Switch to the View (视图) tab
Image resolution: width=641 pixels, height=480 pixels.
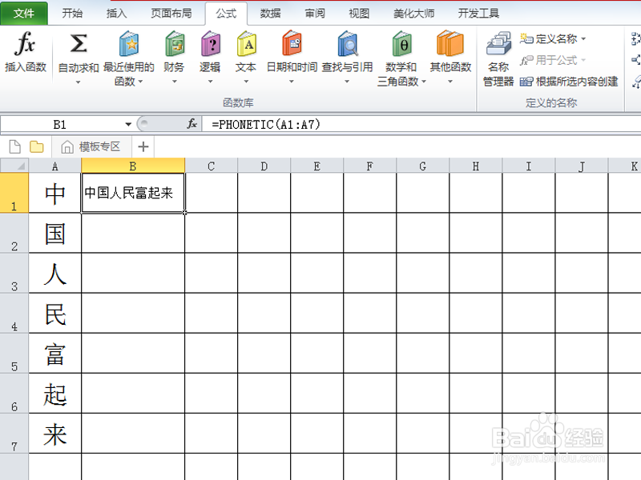[x=359, y=13]
